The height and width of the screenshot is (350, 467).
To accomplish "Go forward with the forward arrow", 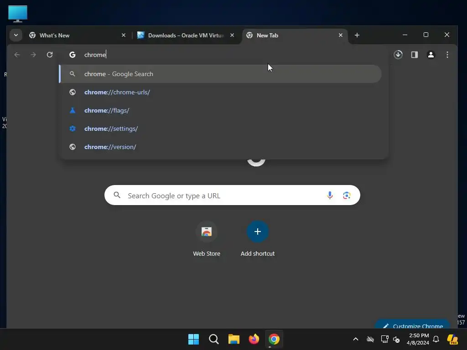I will 33,55.
